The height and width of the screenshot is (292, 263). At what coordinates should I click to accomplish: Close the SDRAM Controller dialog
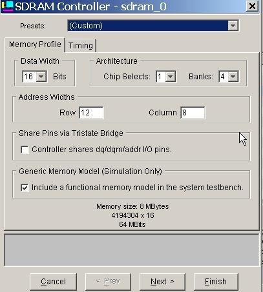(252, 6)
